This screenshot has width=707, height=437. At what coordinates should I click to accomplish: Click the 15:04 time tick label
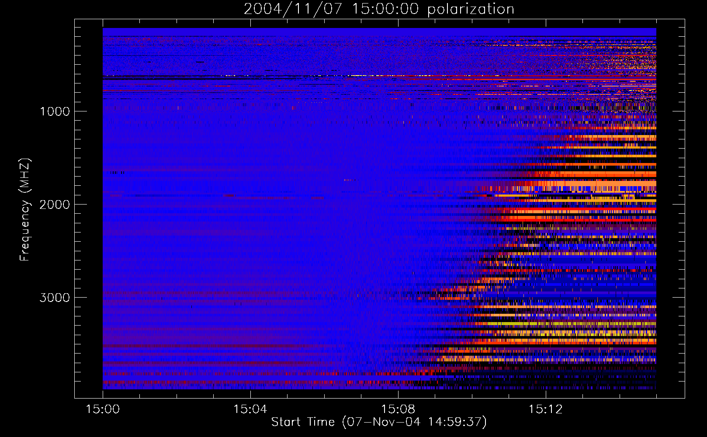coord(250,409)
